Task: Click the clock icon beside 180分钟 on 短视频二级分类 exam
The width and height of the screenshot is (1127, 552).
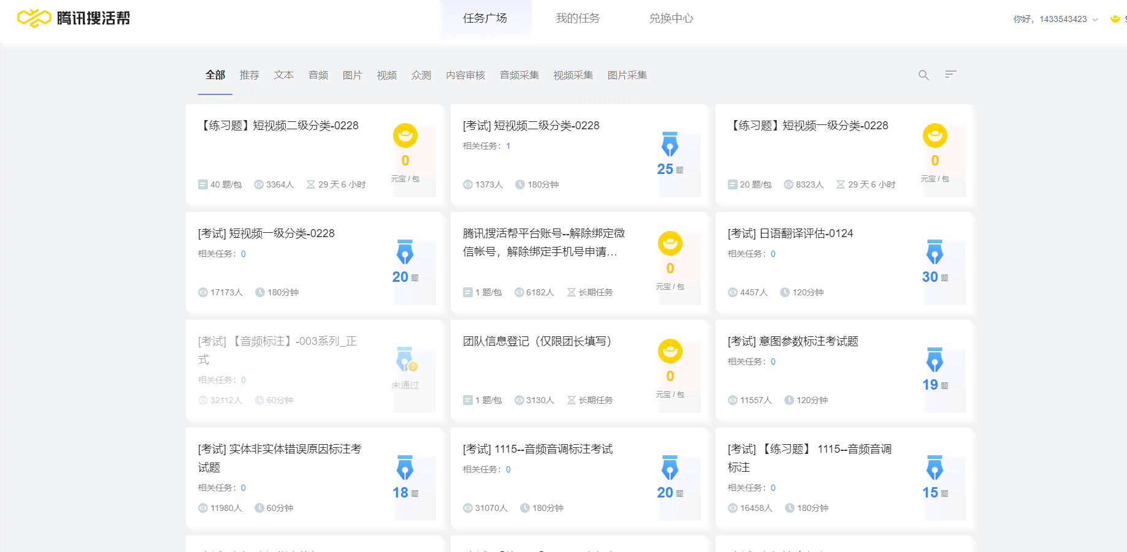Action: click(x=520, y=184)
